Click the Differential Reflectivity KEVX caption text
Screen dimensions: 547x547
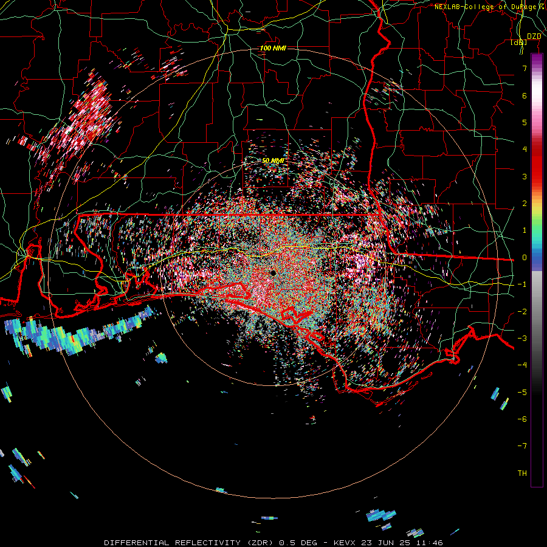(x=273, y=543)
